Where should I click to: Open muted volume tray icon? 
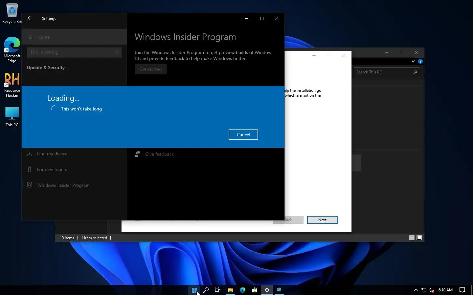point(432,290)
